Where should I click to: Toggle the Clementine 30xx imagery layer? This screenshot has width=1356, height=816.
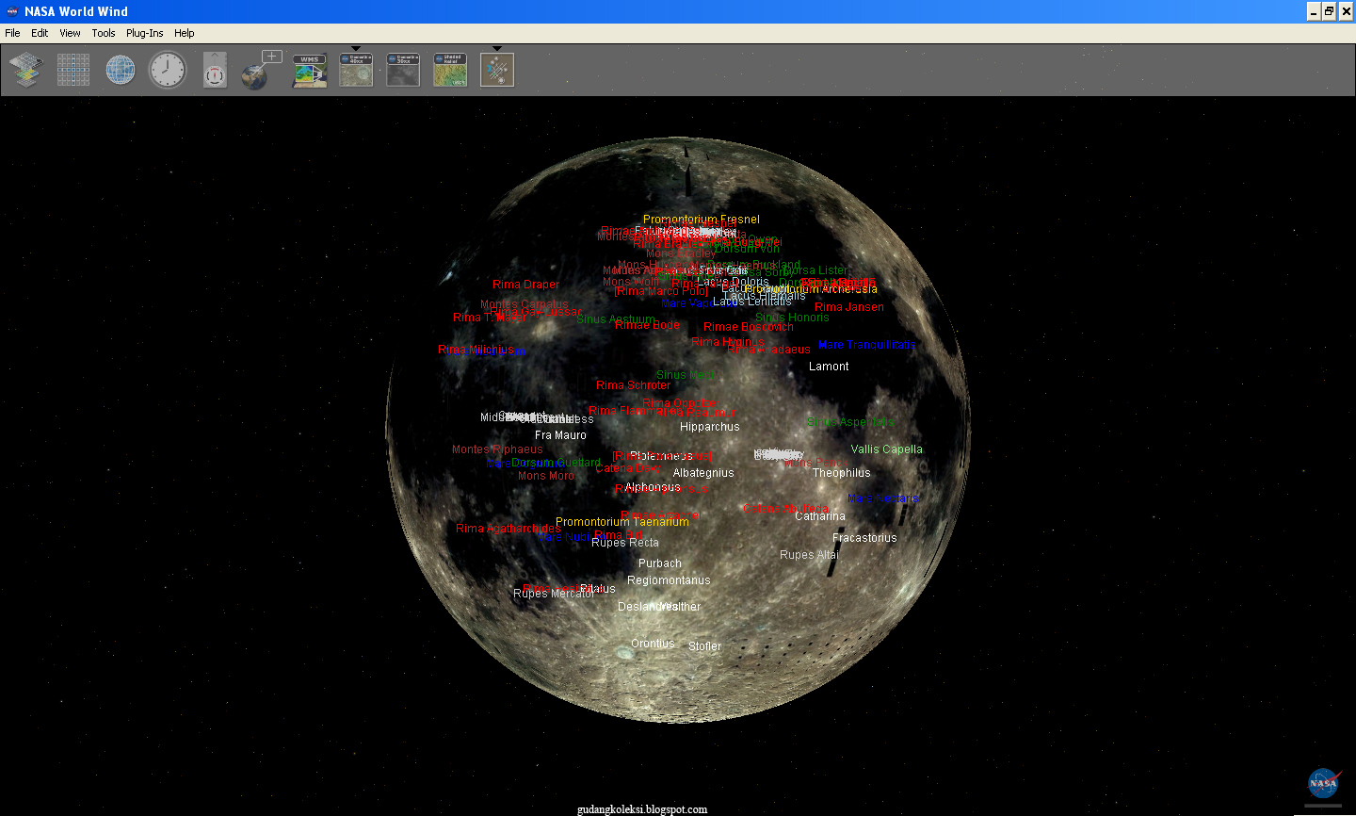click(x=403, y=70)
